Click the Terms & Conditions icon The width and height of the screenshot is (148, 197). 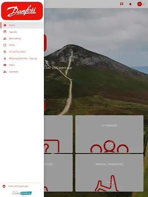tap(4, 186)
